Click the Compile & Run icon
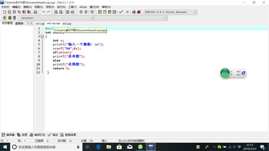 pos(110,12)
